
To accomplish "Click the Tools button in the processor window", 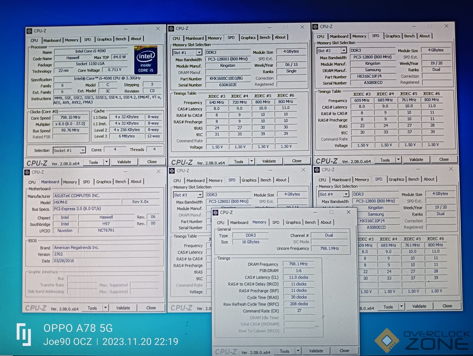I will click(93, 162).
